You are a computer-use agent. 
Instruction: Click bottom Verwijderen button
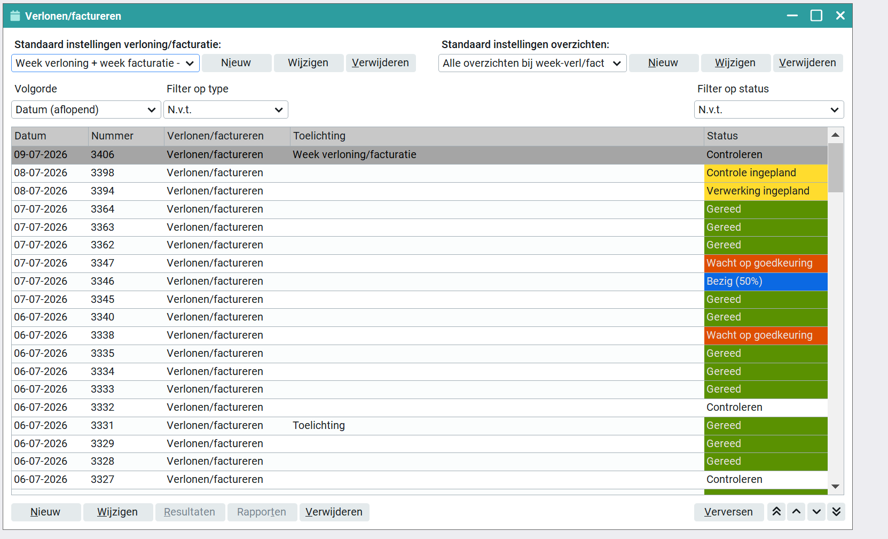pos(334,512)
